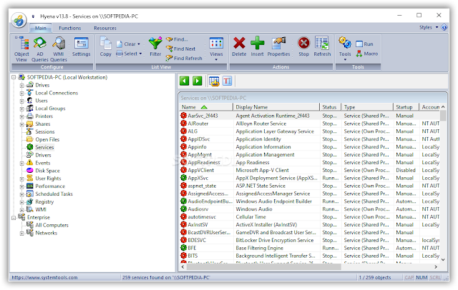The image size is (458, 290).
Task: Click the Hyena application orb button
Action: (x=19, y=20)
